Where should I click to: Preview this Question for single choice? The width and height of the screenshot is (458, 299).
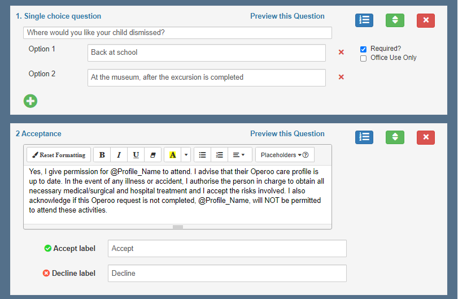pyautogui.click(x=287, y=16)
